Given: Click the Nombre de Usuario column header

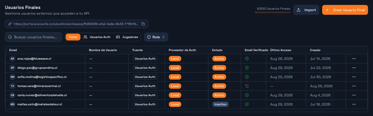Looking at the screenshot, I should point(103,50).
